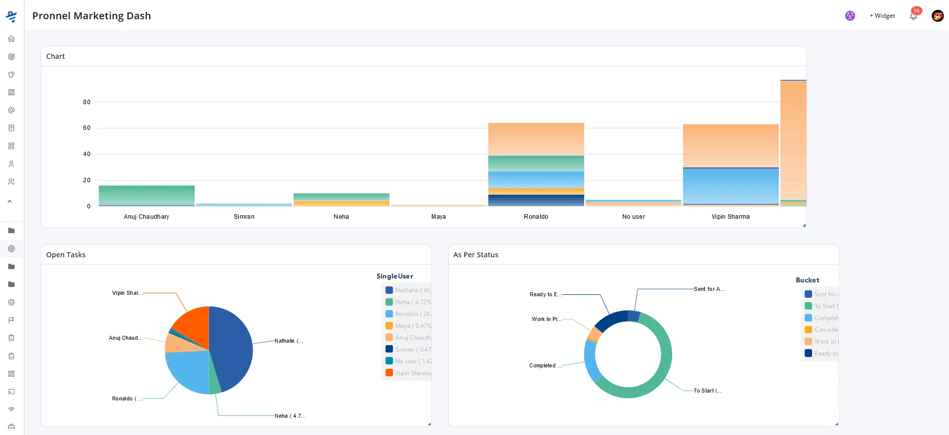The image size is (949, 435).
Task: Open the grid icon above the @ icon
Action: pos(11,92)
